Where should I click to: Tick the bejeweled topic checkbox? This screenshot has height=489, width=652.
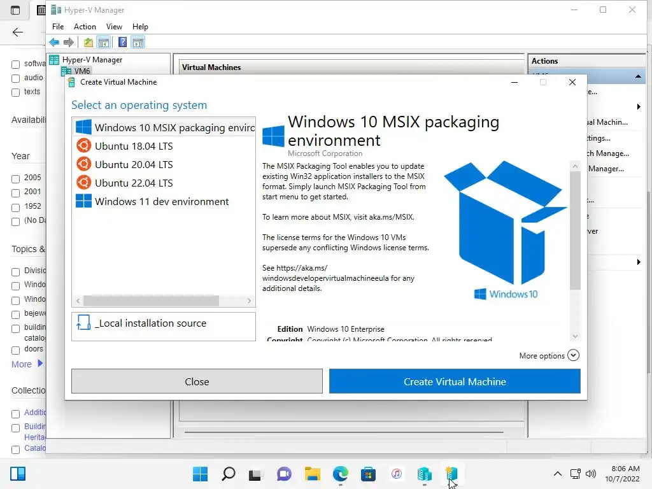(16, 315)
